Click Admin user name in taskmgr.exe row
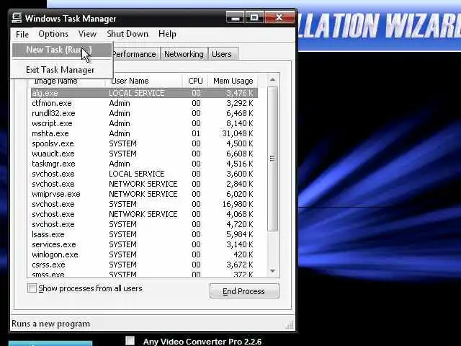The width and height of the screenshot is (461, 346). (120, 164)
